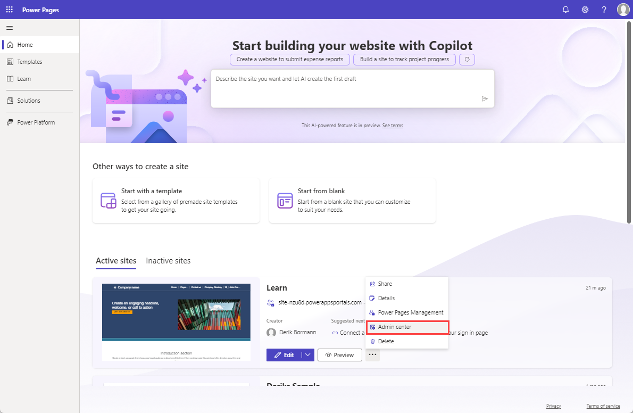
Task: Open the account profile avatar
Action: coord(623,9)
